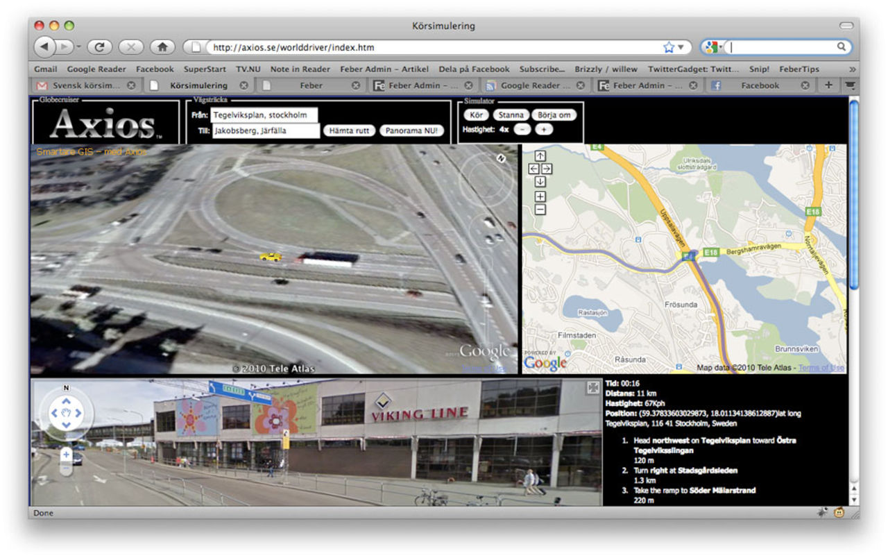The width and height of the screenshot is (888, 558).
Task: Click the map pan-up arrow on overview map
Action: point(540,156)
